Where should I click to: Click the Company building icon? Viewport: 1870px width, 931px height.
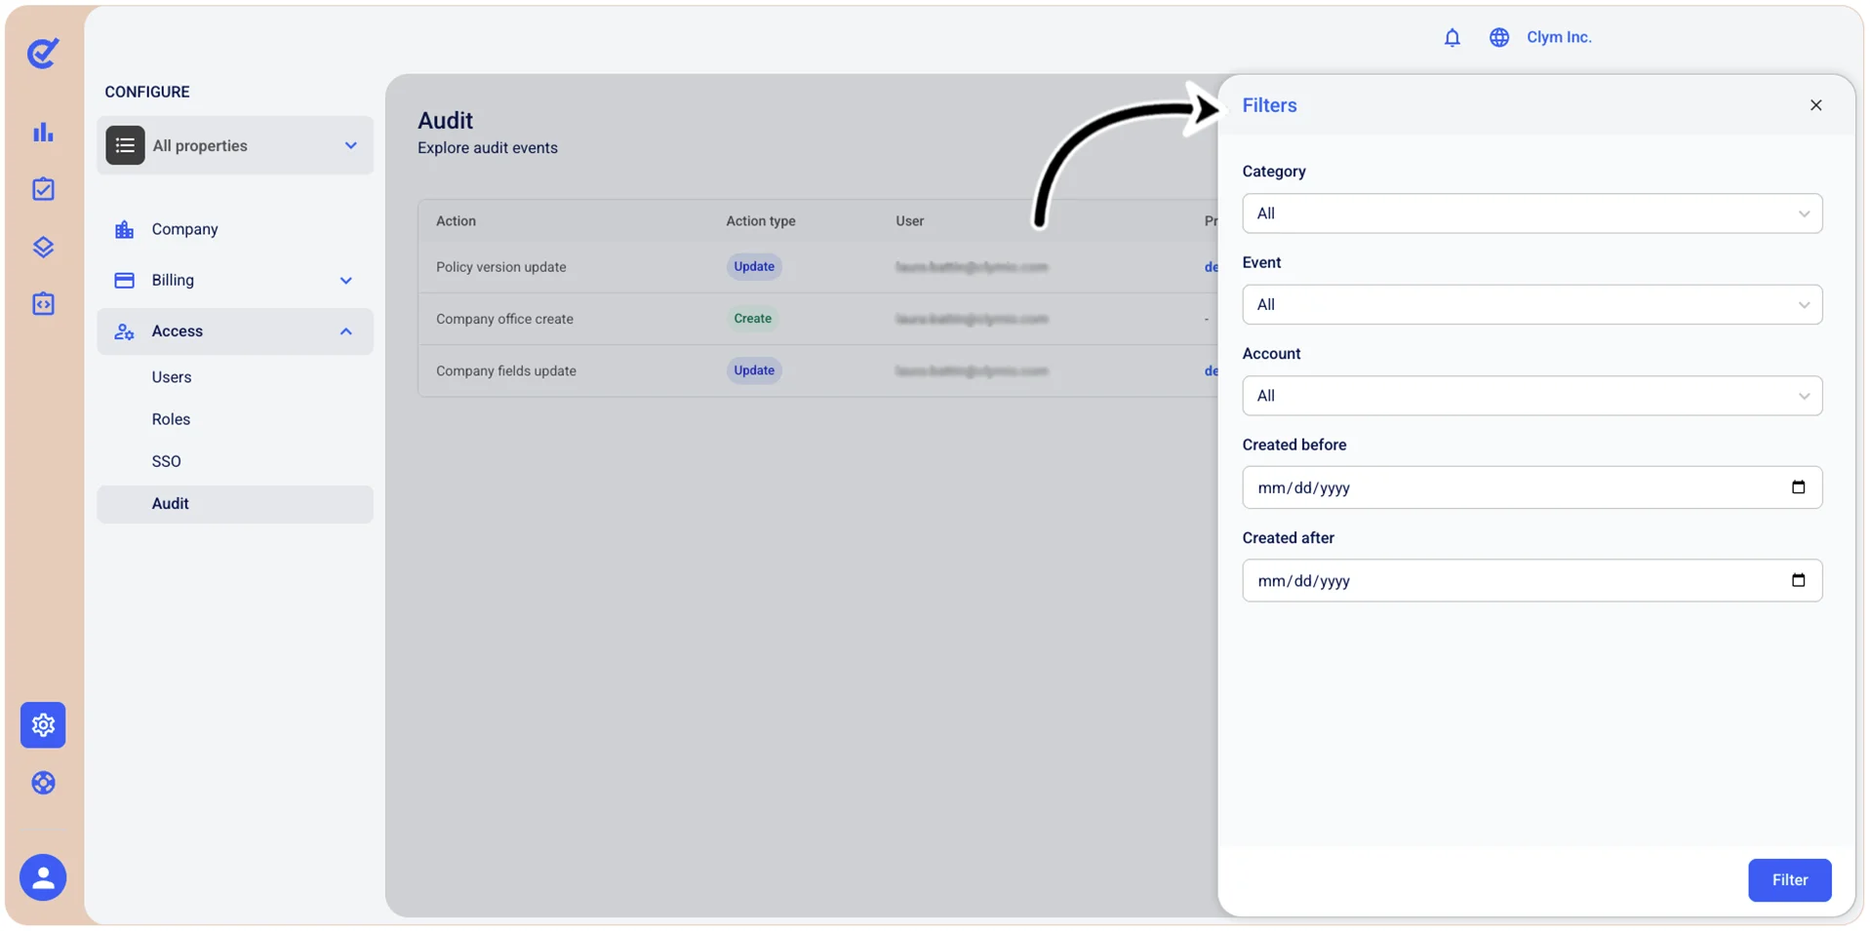124,229
